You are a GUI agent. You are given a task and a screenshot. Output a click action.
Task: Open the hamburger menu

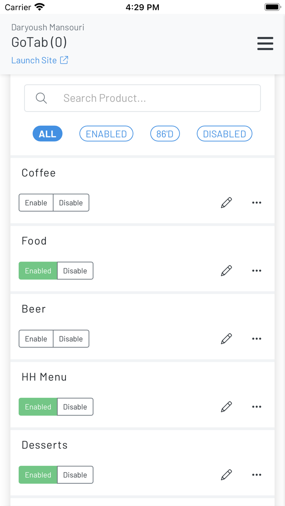click(x=265, y=44)
